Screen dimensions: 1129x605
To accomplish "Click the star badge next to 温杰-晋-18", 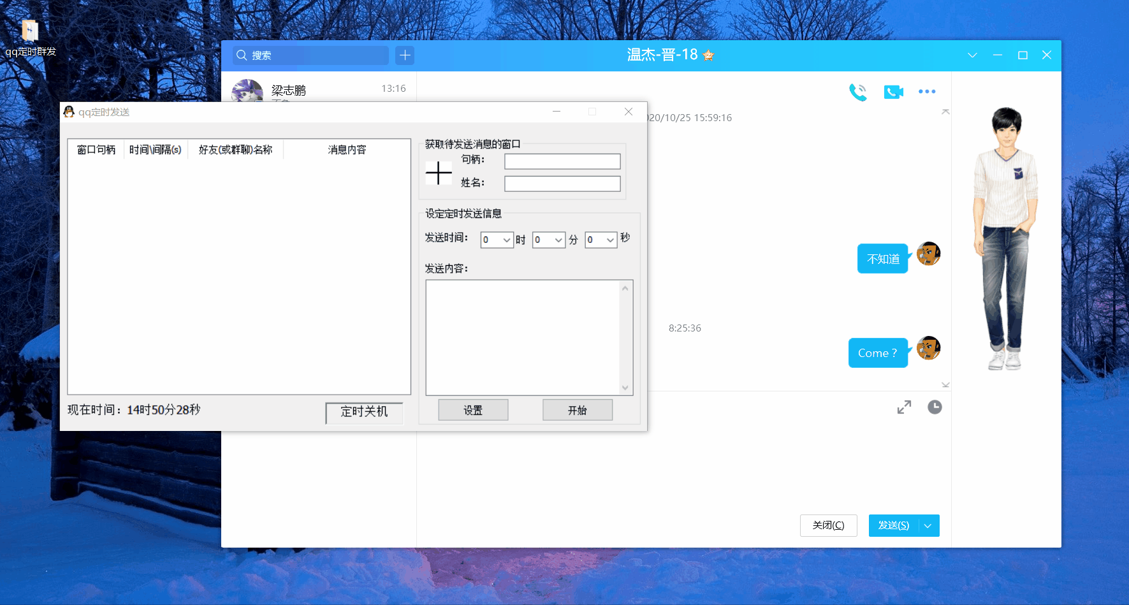I will [x=708, y=55].
